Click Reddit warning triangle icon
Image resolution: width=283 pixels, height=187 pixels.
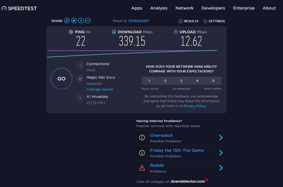pos(142,168)
